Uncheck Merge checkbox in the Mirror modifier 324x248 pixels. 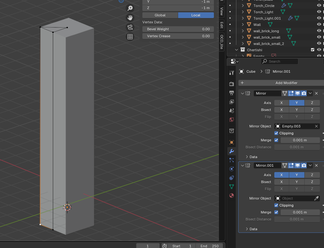tap(276, 140)
